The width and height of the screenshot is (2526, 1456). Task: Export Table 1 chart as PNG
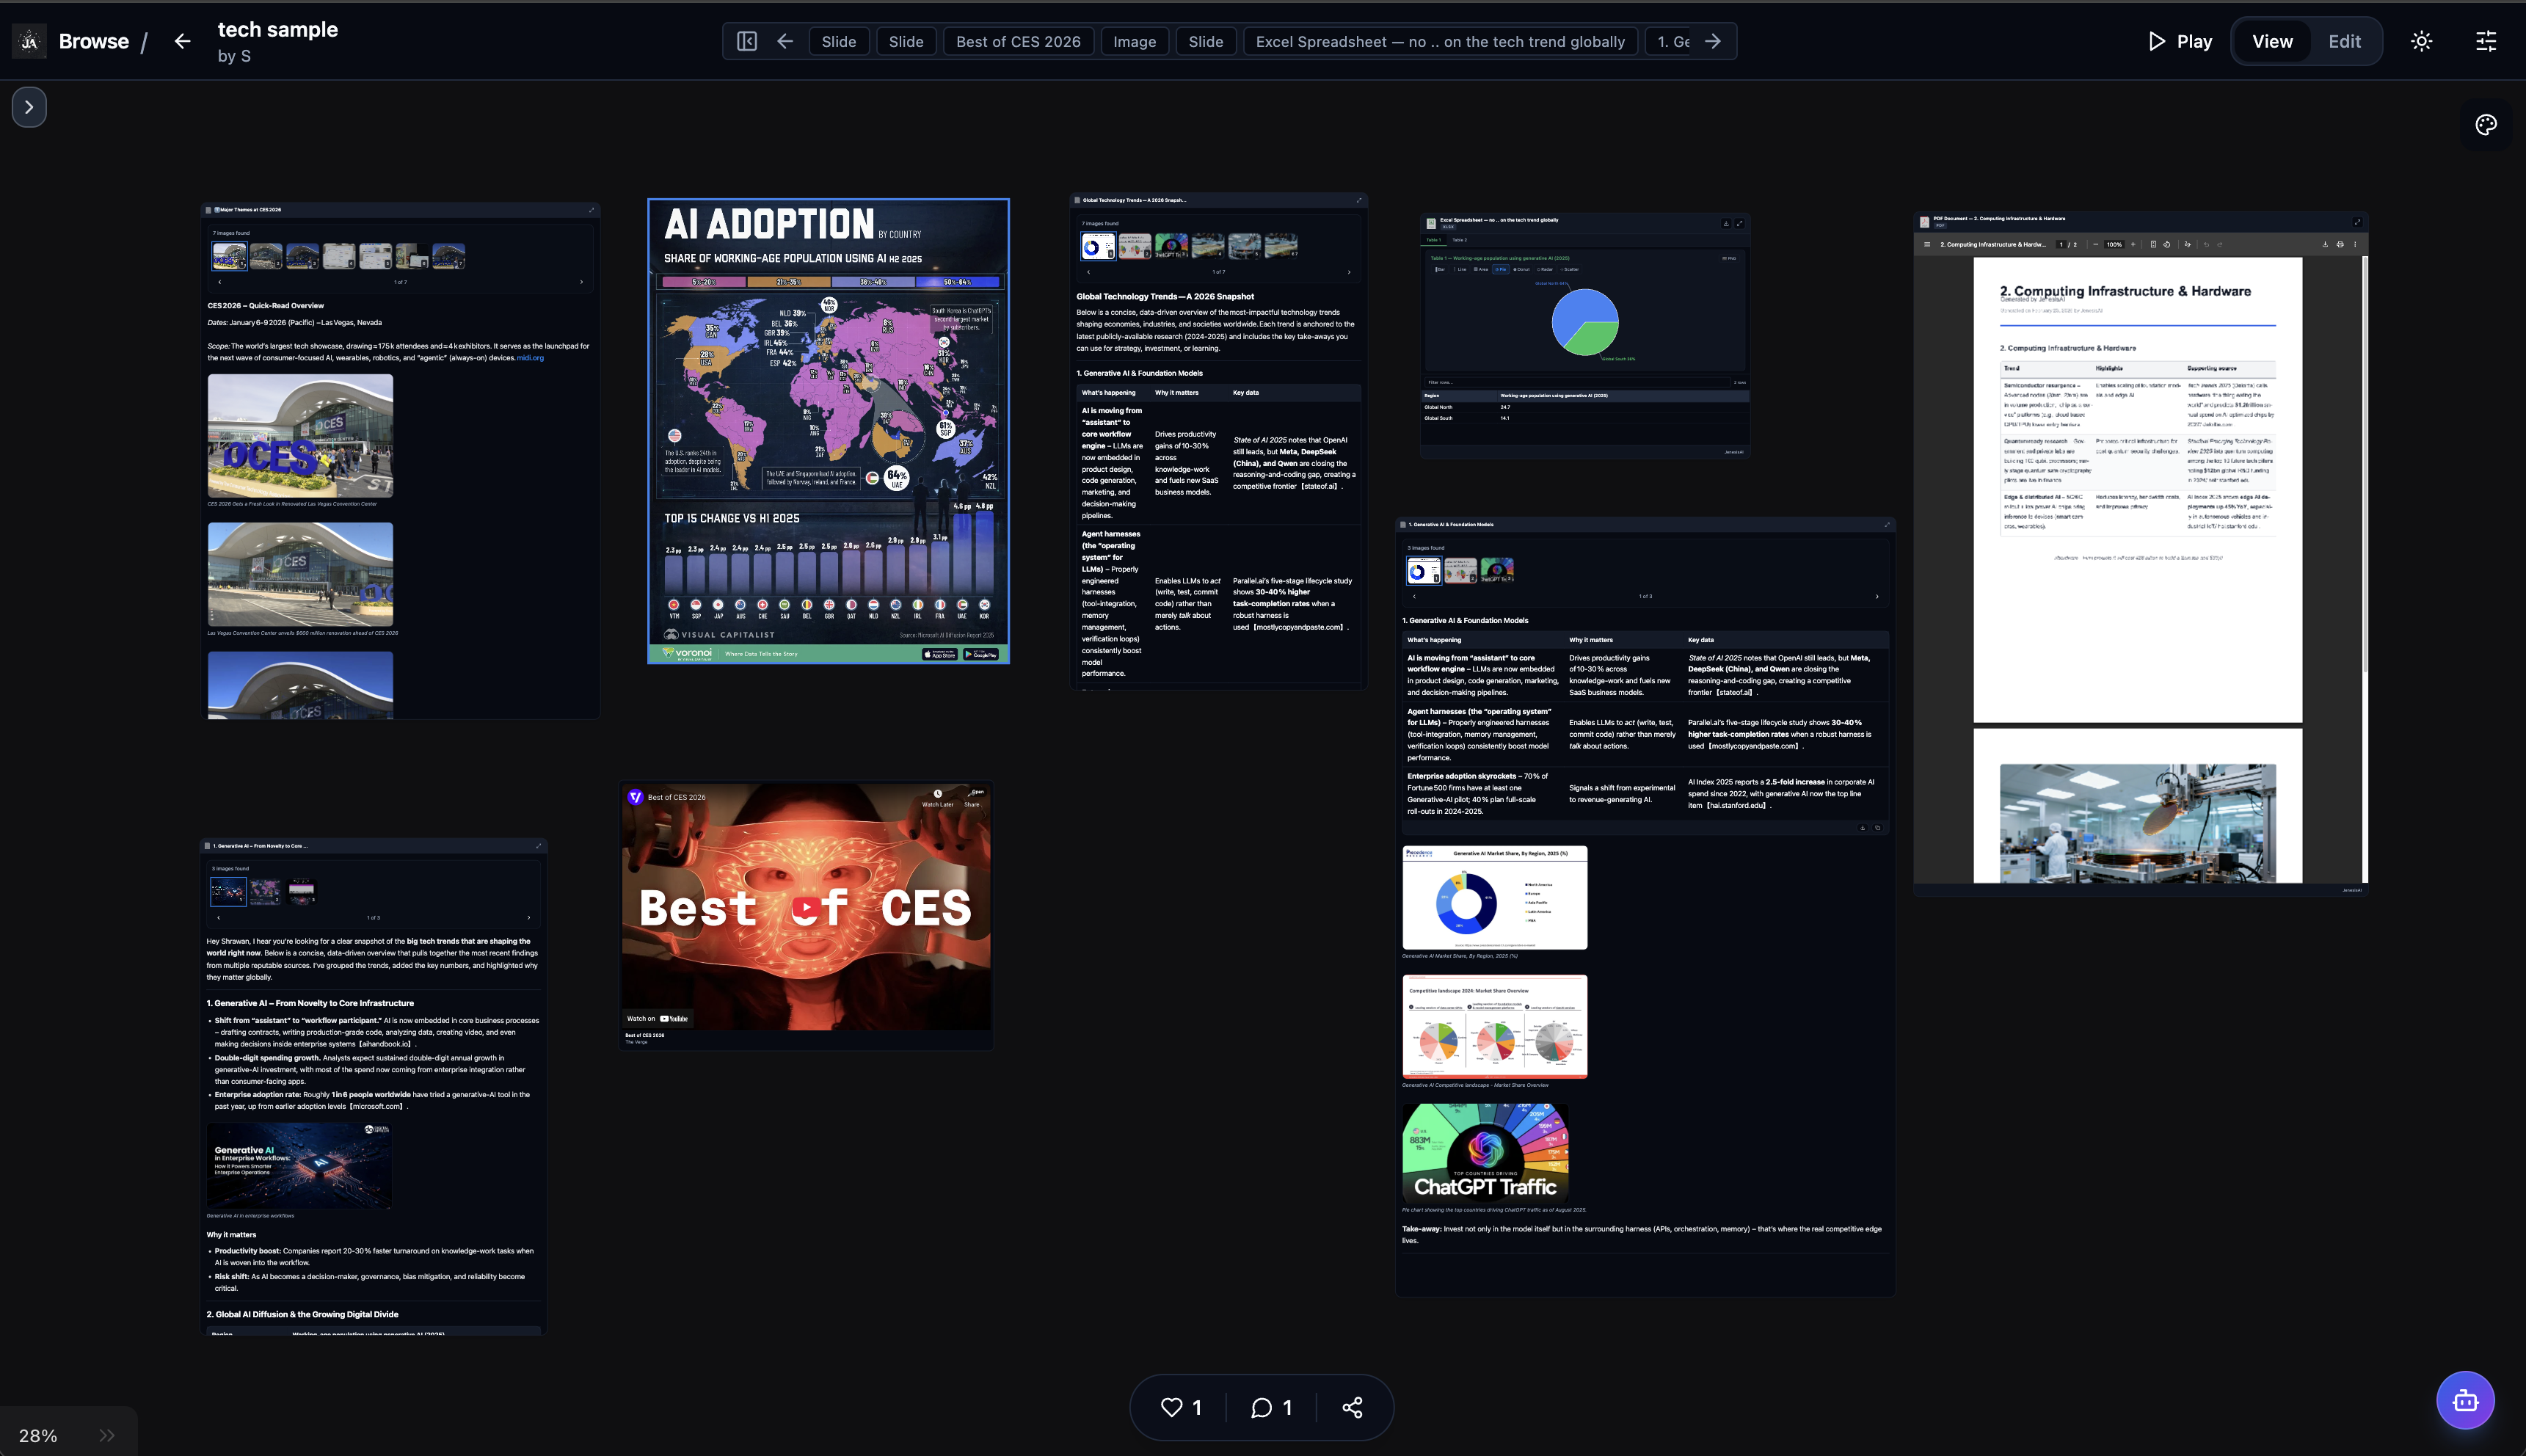pyautogui.click(x=1729, y=259)
